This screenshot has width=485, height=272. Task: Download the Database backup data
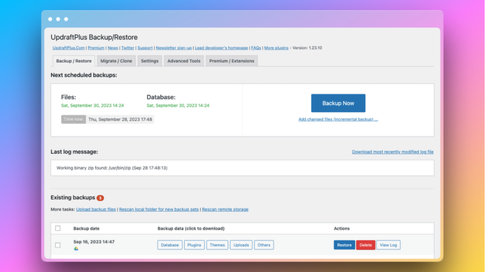point(170,245)
